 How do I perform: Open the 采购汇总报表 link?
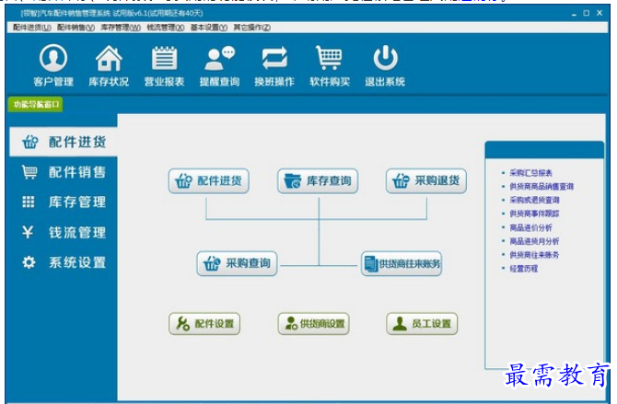[530, 173]
